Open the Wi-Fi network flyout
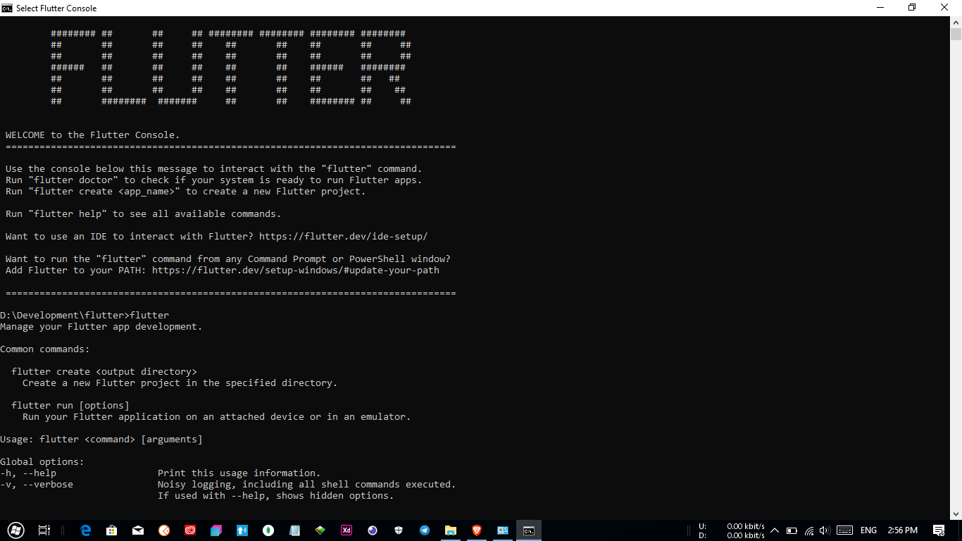This screenshot has width=962, height=541. [809, 530]
